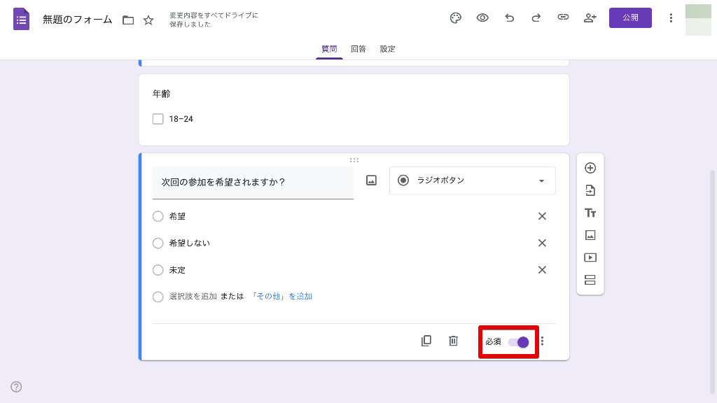Click the add section icon

(x=590, y=280)
